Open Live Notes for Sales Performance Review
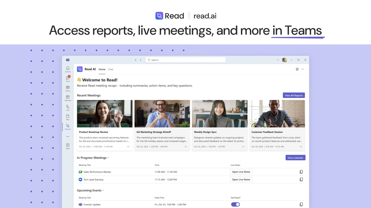Viewport: 371px width, 208px height. click(x=241, y=172)
